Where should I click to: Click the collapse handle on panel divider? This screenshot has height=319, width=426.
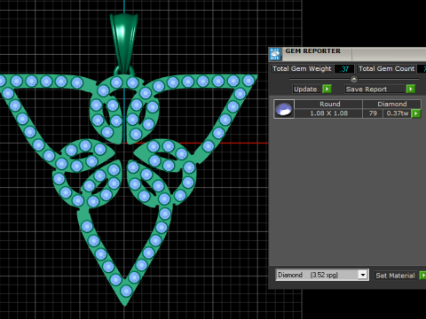click(354, 79)
